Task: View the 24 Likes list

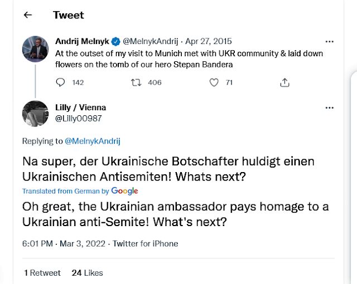Action: click(x=87, y=273)
